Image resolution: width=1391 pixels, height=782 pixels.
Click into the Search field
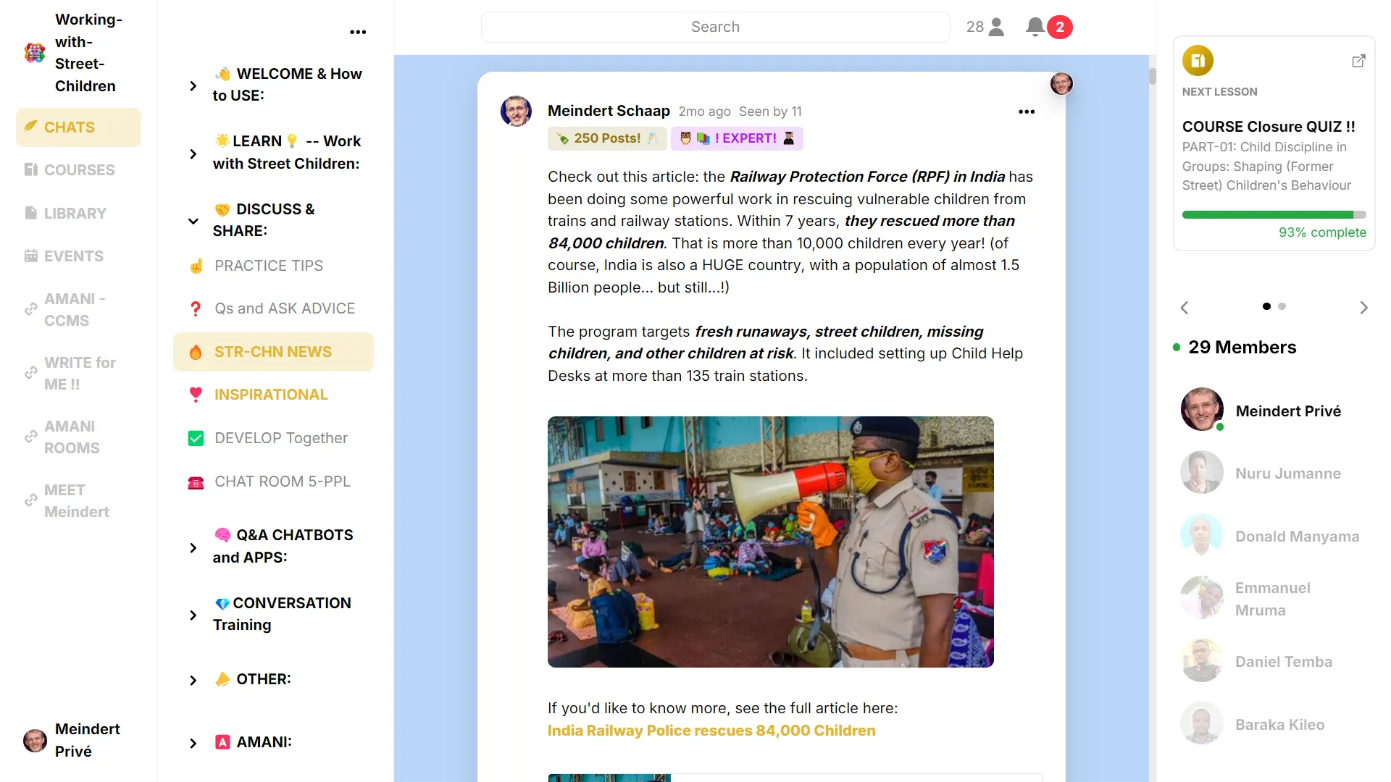[x=714, y=27]
